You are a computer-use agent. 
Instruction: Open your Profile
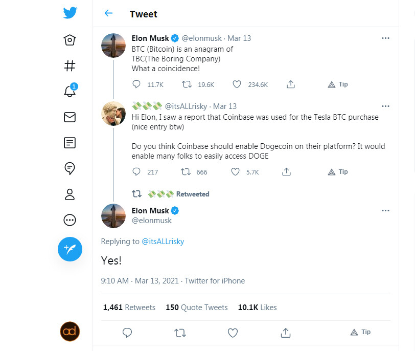[x=70, y=194]
